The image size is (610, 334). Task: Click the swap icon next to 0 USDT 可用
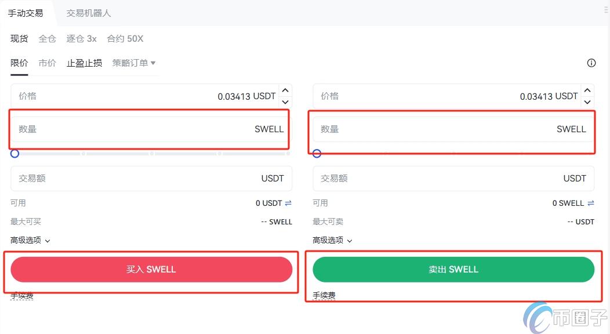point(288,203)
